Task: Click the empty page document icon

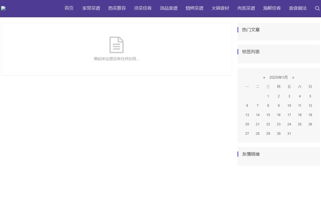Action: click(117, 45)
